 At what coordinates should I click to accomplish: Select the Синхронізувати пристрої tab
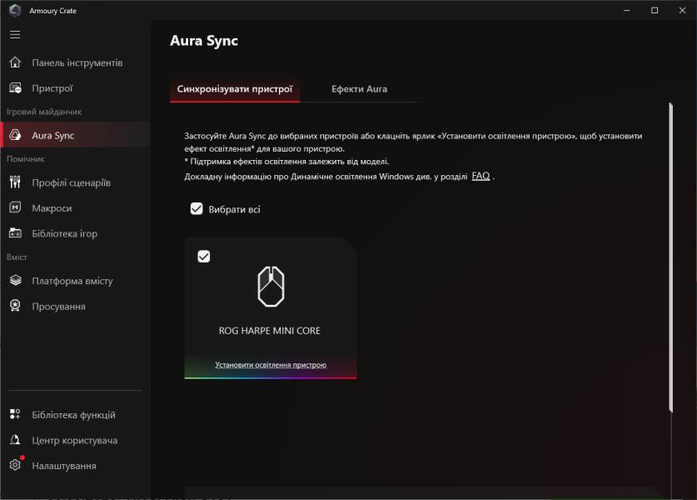235,89
